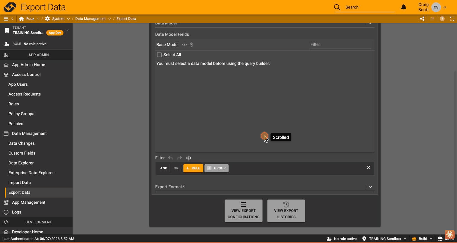The image size is (457, 243).
Task: Check the Select All checkbox
Action: pos(159,55)
